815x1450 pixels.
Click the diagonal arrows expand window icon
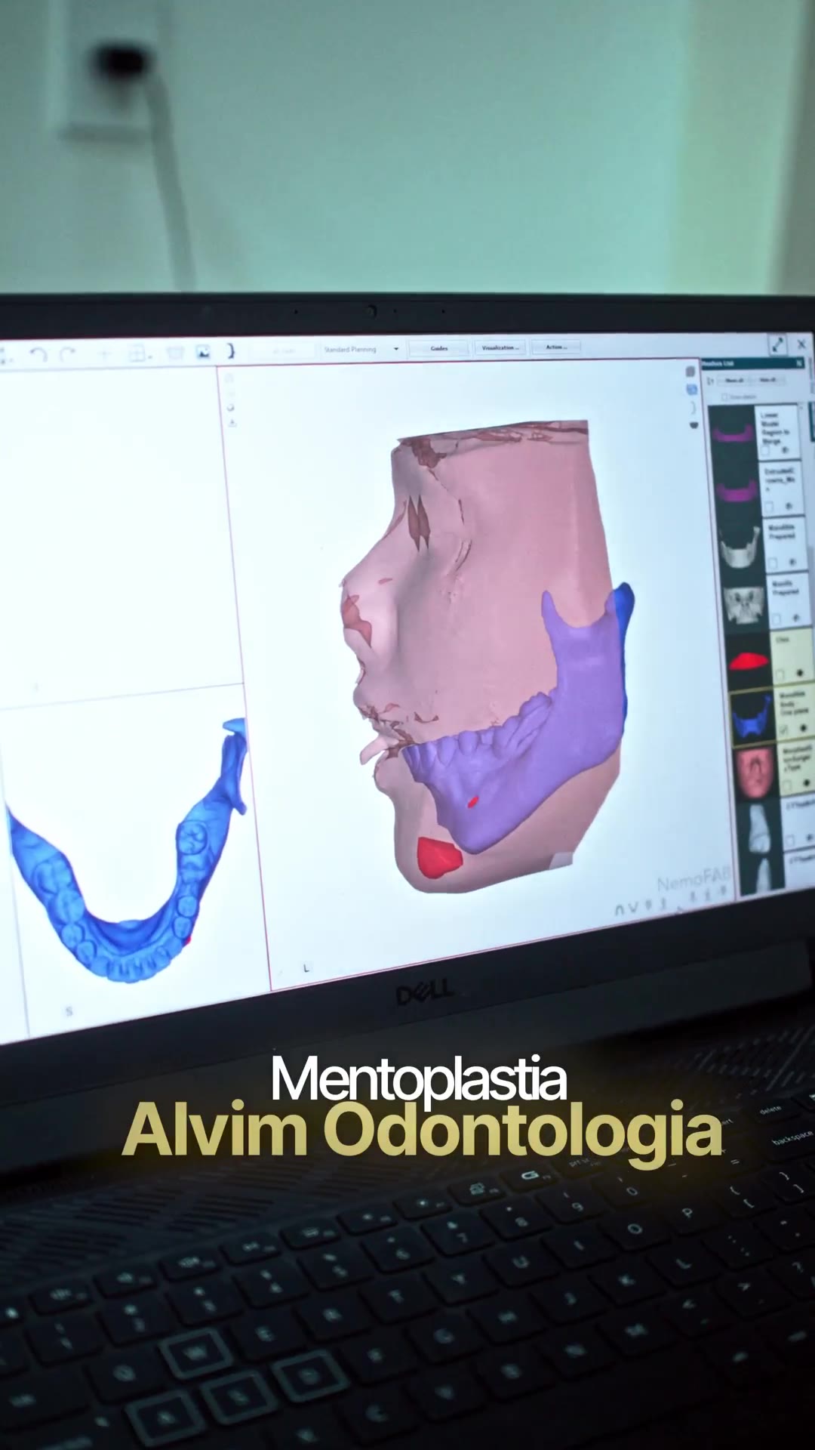[777, 345]
